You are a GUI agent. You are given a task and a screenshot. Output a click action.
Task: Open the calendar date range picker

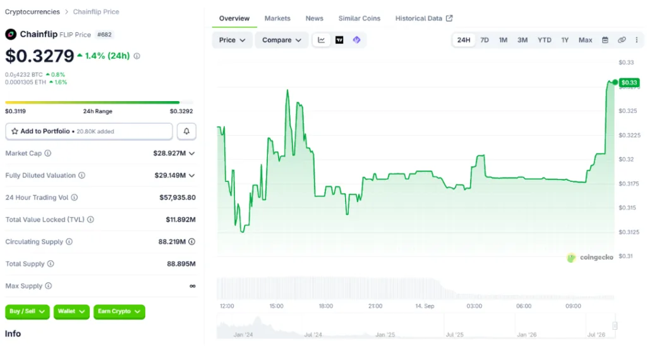coord(605,40)
